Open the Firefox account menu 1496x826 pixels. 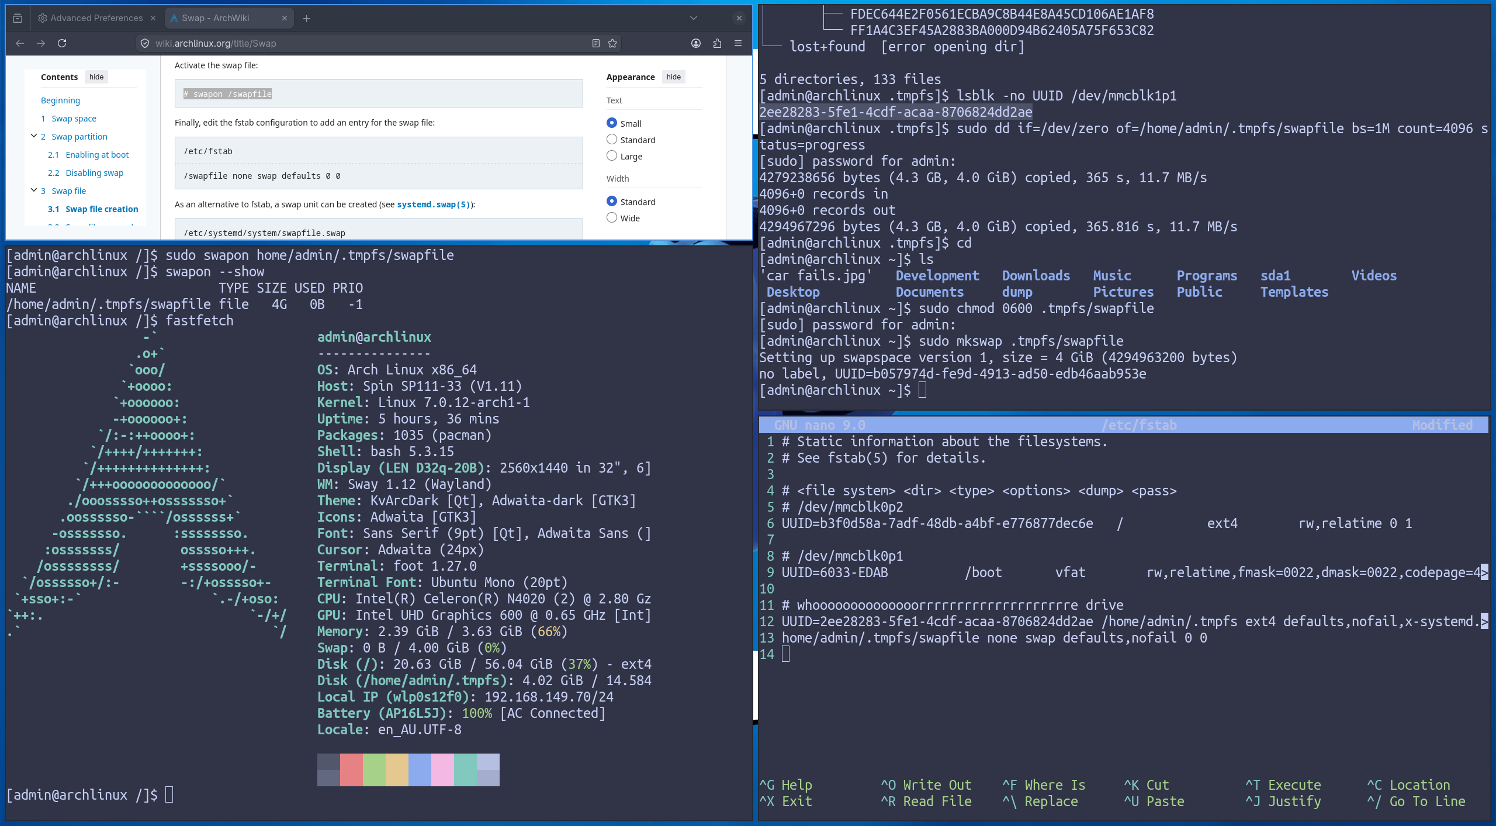(x=696, y=43)
